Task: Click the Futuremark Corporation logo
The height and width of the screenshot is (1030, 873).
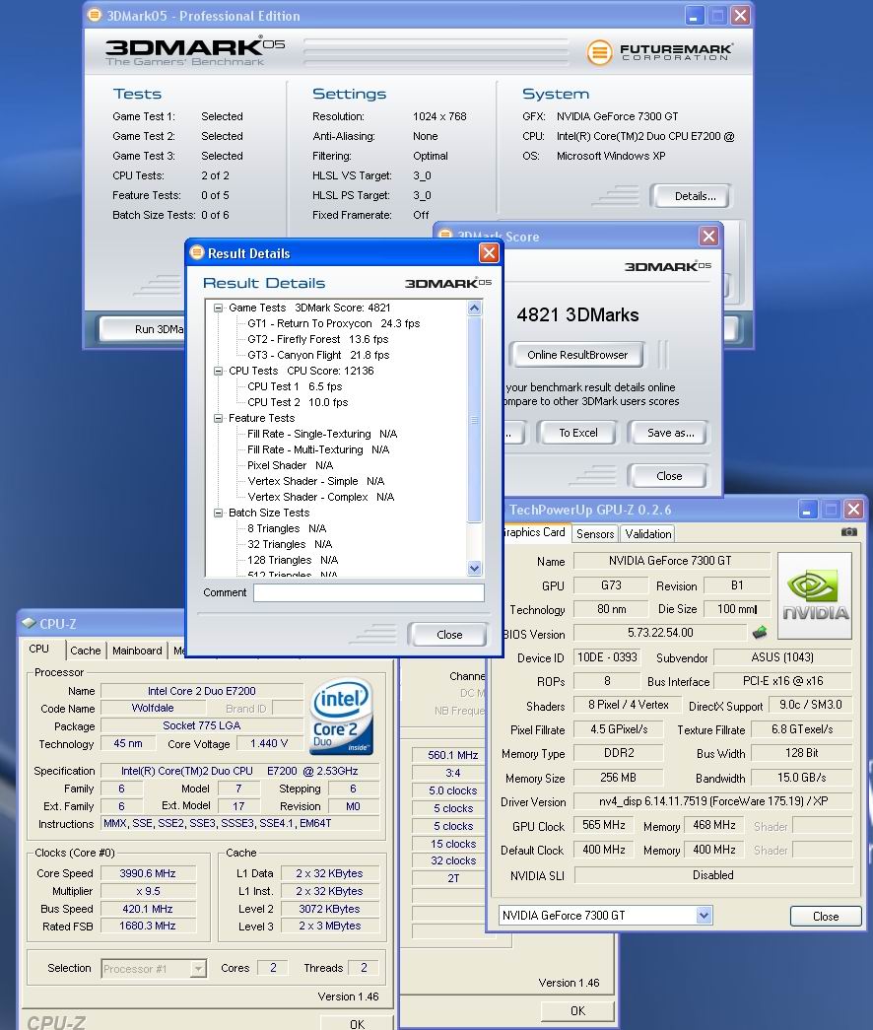Action: click(659, 52)
